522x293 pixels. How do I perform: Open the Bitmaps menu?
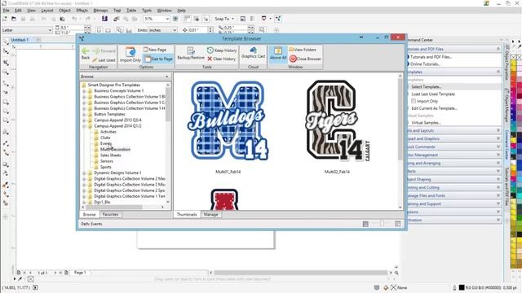100,11
